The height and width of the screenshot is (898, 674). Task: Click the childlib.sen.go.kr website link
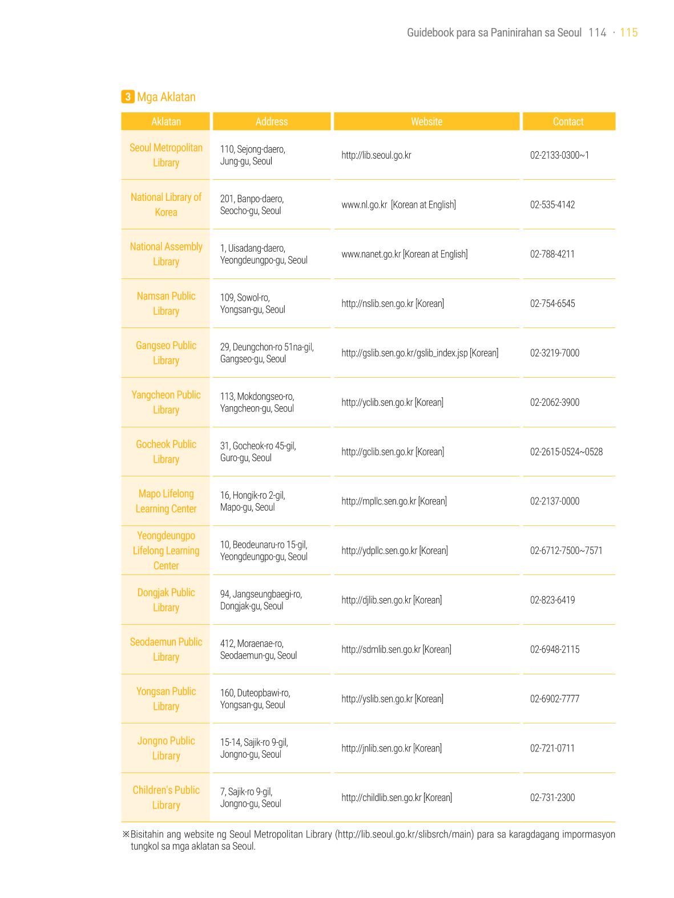[381, 798]
